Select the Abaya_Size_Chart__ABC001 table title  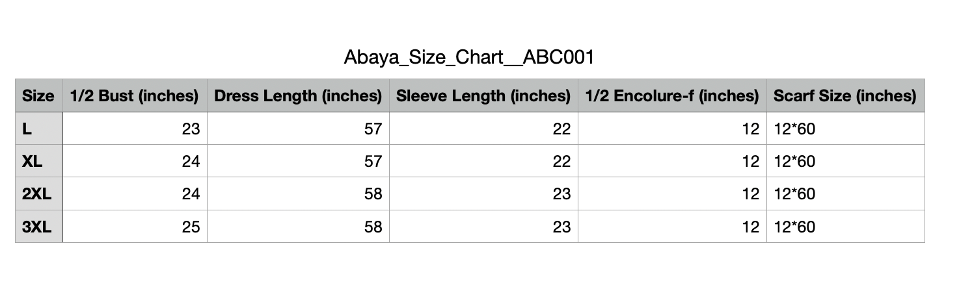click(468, 58)
